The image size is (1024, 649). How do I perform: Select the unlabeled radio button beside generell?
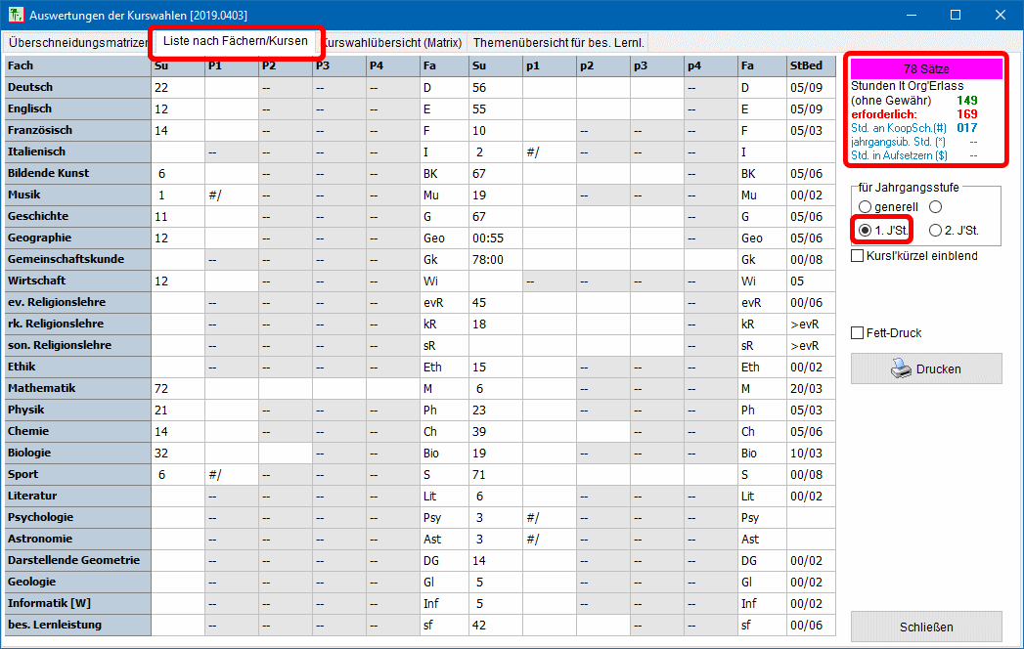pyautogui.click(x=936, y=206)
